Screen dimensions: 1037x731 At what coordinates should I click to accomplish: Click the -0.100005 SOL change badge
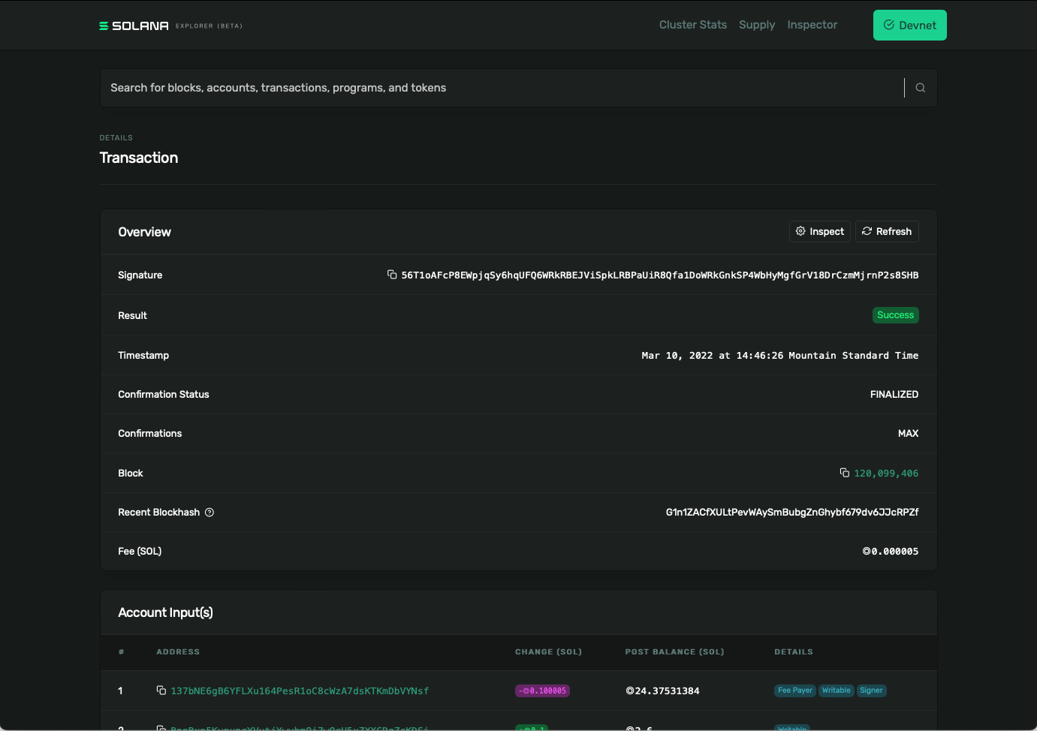click(x=542, y=690)
